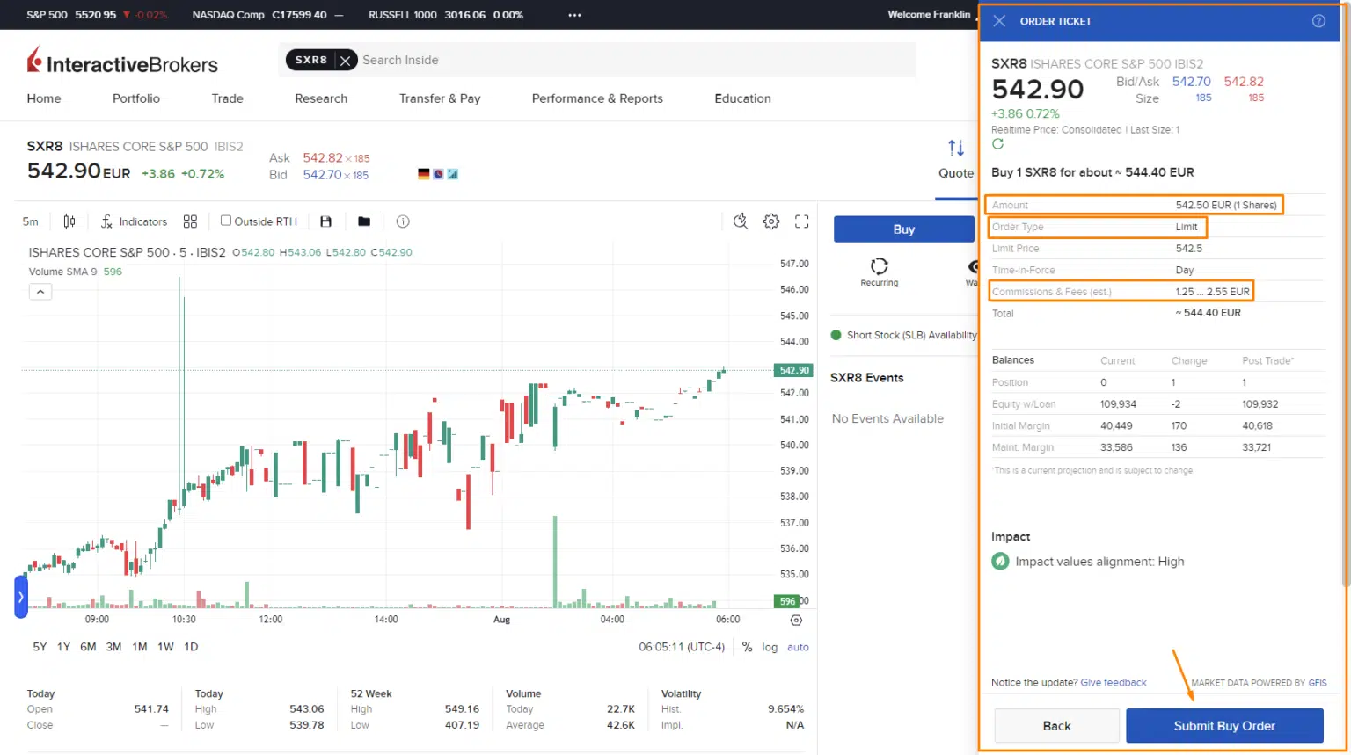This screenshot has width=1351, height=755.
Task: Set chart range to 1D
Action: coord(190,647)
